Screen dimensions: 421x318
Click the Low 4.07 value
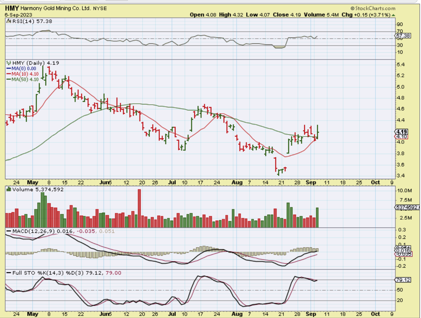click(x=258, y=15)
